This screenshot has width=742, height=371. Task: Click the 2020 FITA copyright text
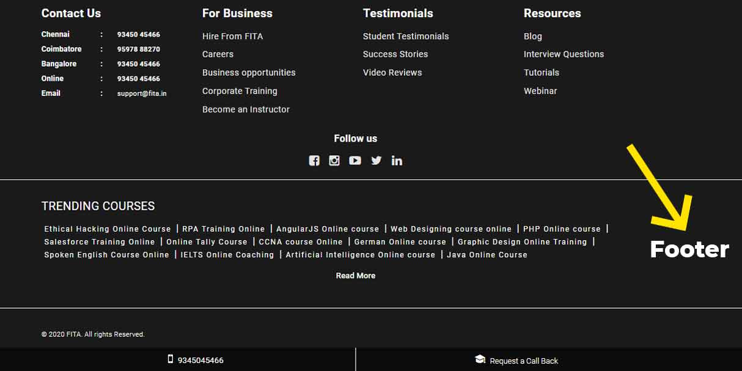[93, 334]
